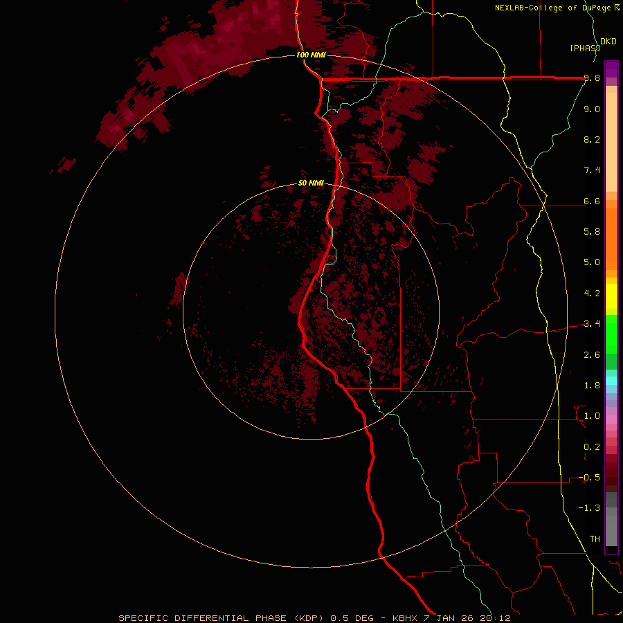This screenshot has width=623, height=623.
Task: Click the KDP product caption at the bottom
Action: coord(314,618)
